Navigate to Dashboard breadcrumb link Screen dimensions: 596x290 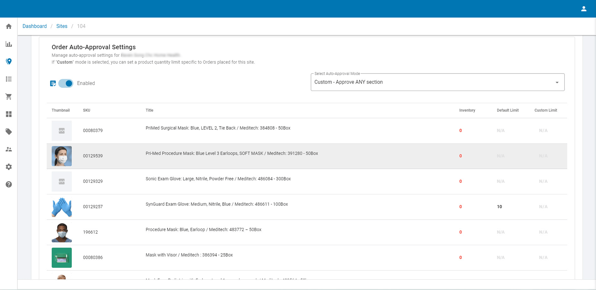34,26
